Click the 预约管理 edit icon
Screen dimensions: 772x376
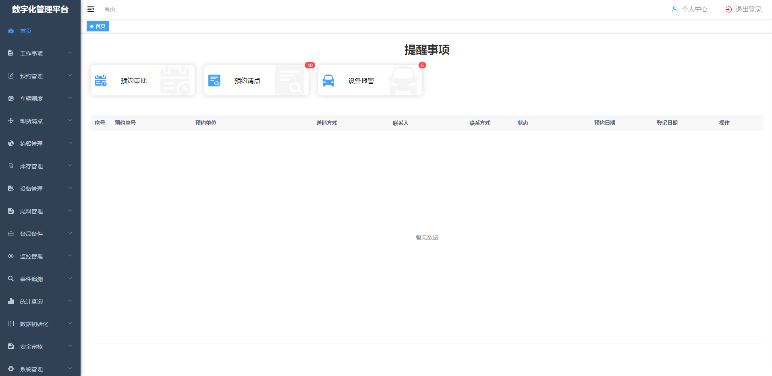(11, 76)
